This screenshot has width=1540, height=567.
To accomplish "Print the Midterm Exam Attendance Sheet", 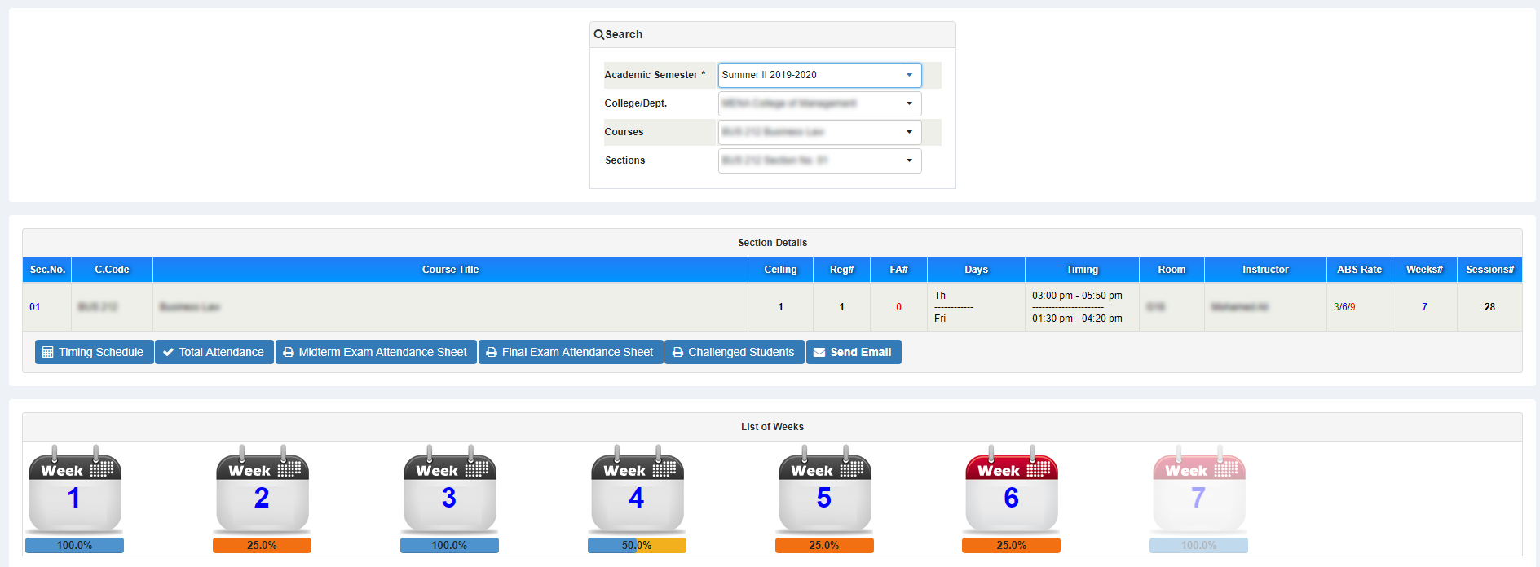I will tap(376, 352).
